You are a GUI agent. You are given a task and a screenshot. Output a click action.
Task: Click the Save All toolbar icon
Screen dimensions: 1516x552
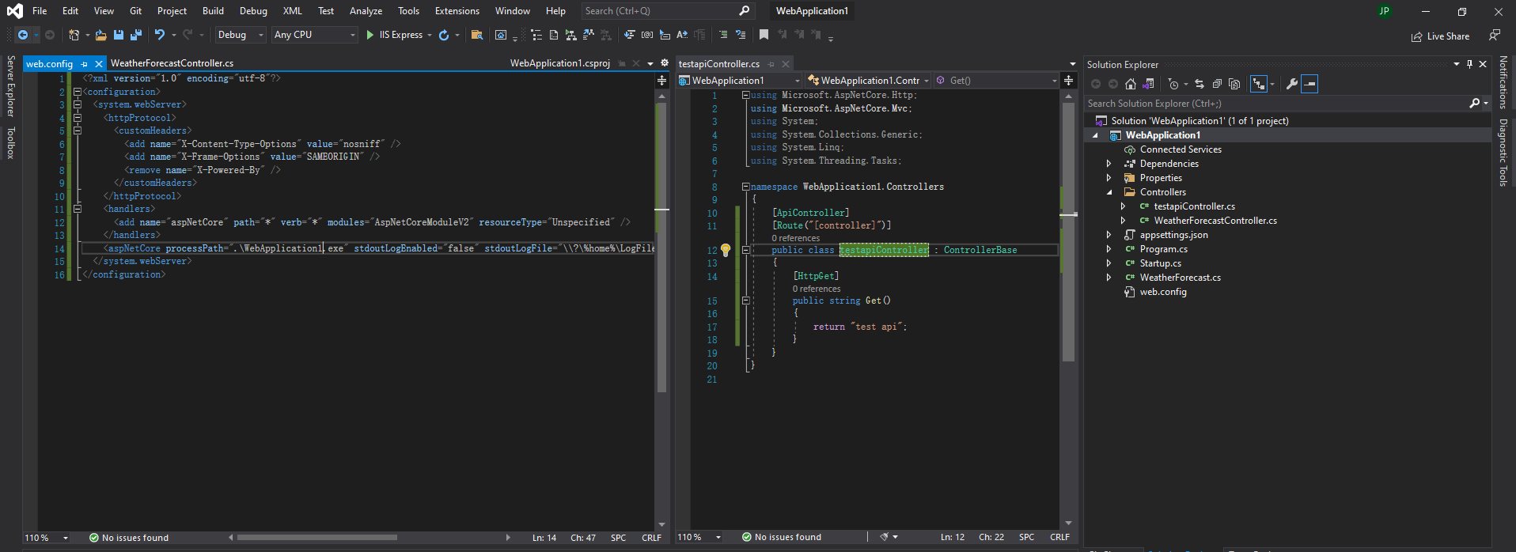pyautogui.click(x=135, y=35)
